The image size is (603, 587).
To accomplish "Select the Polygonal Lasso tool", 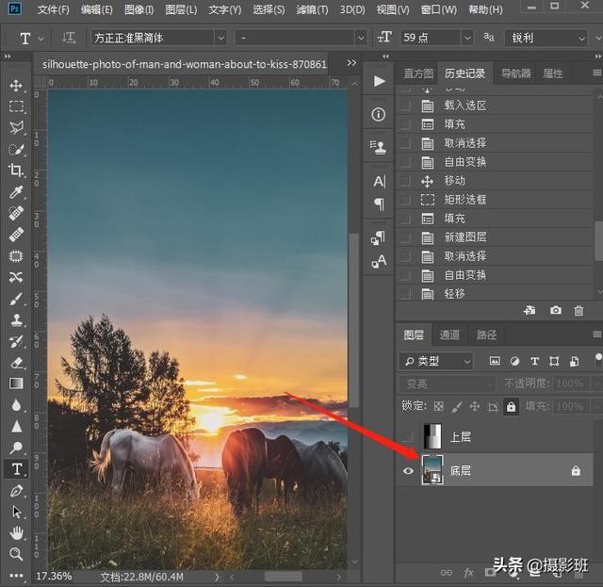I will [16, 127].
